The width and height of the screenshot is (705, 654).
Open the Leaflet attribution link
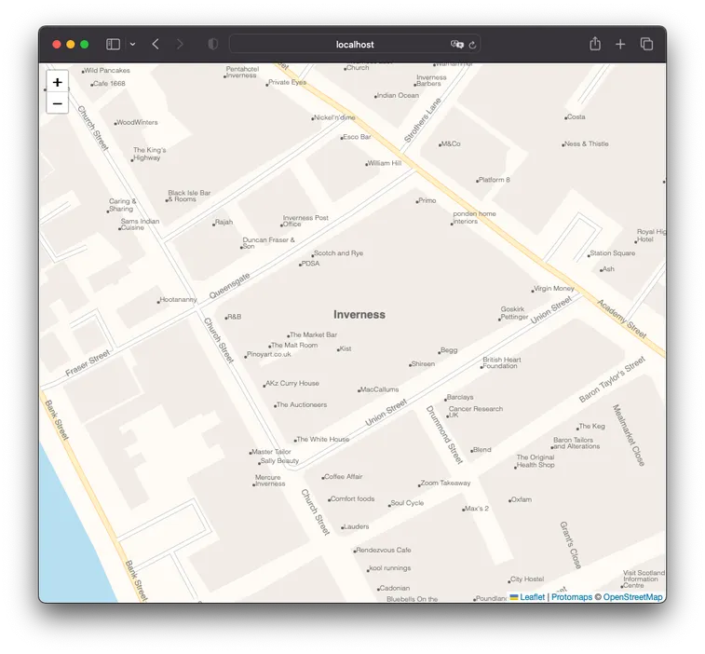coord(532,597)
